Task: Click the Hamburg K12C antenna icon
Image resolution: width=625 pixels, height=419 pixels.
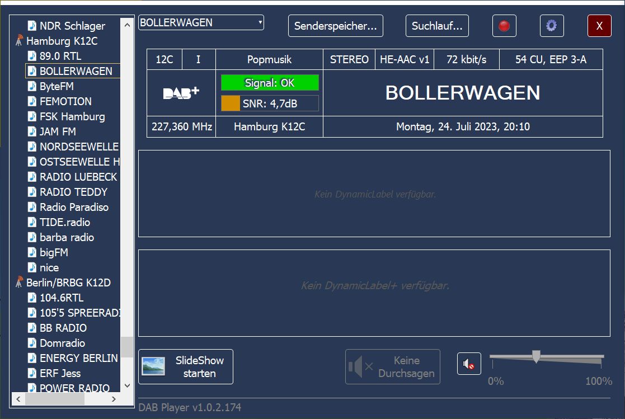Action: [x=20, y=41]
